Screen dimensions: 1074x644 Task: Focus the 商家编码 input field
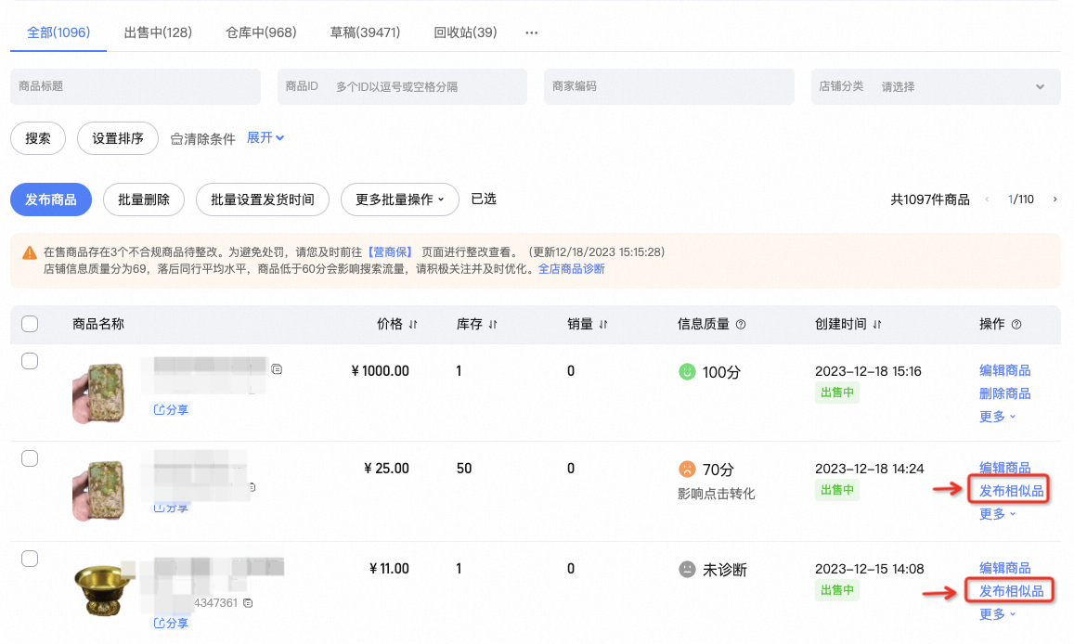click(669, 86)
